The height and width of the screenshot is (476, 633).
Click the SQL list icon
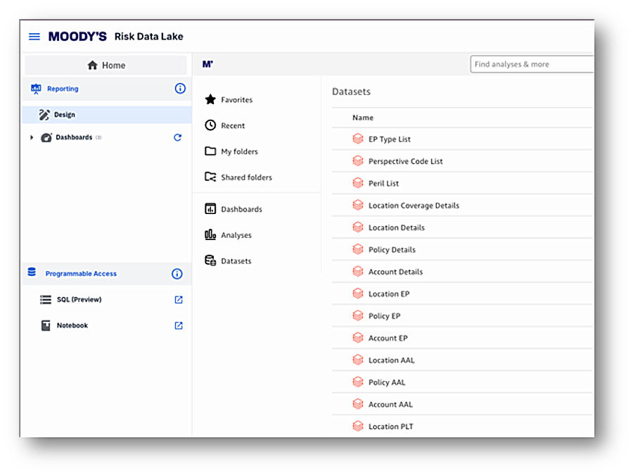pos(46,299)
